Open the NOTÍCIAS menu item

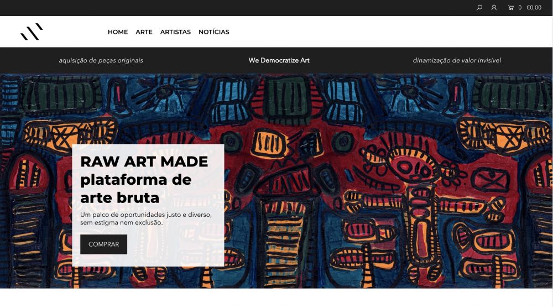click(213, 32)
